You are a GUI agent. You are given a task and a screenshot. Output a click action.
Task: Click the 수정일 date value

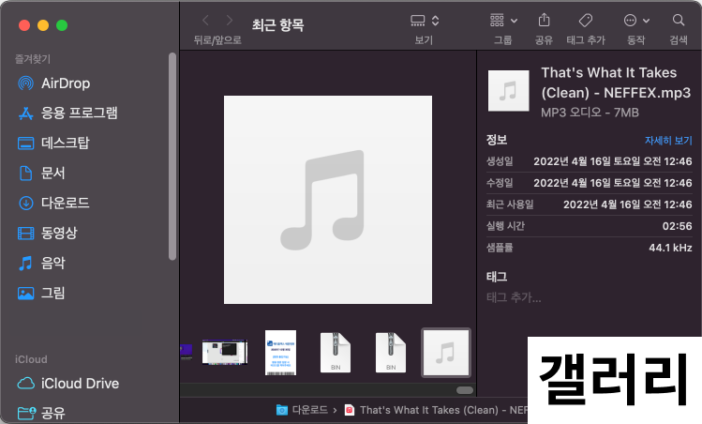click(x=612, y=183)
